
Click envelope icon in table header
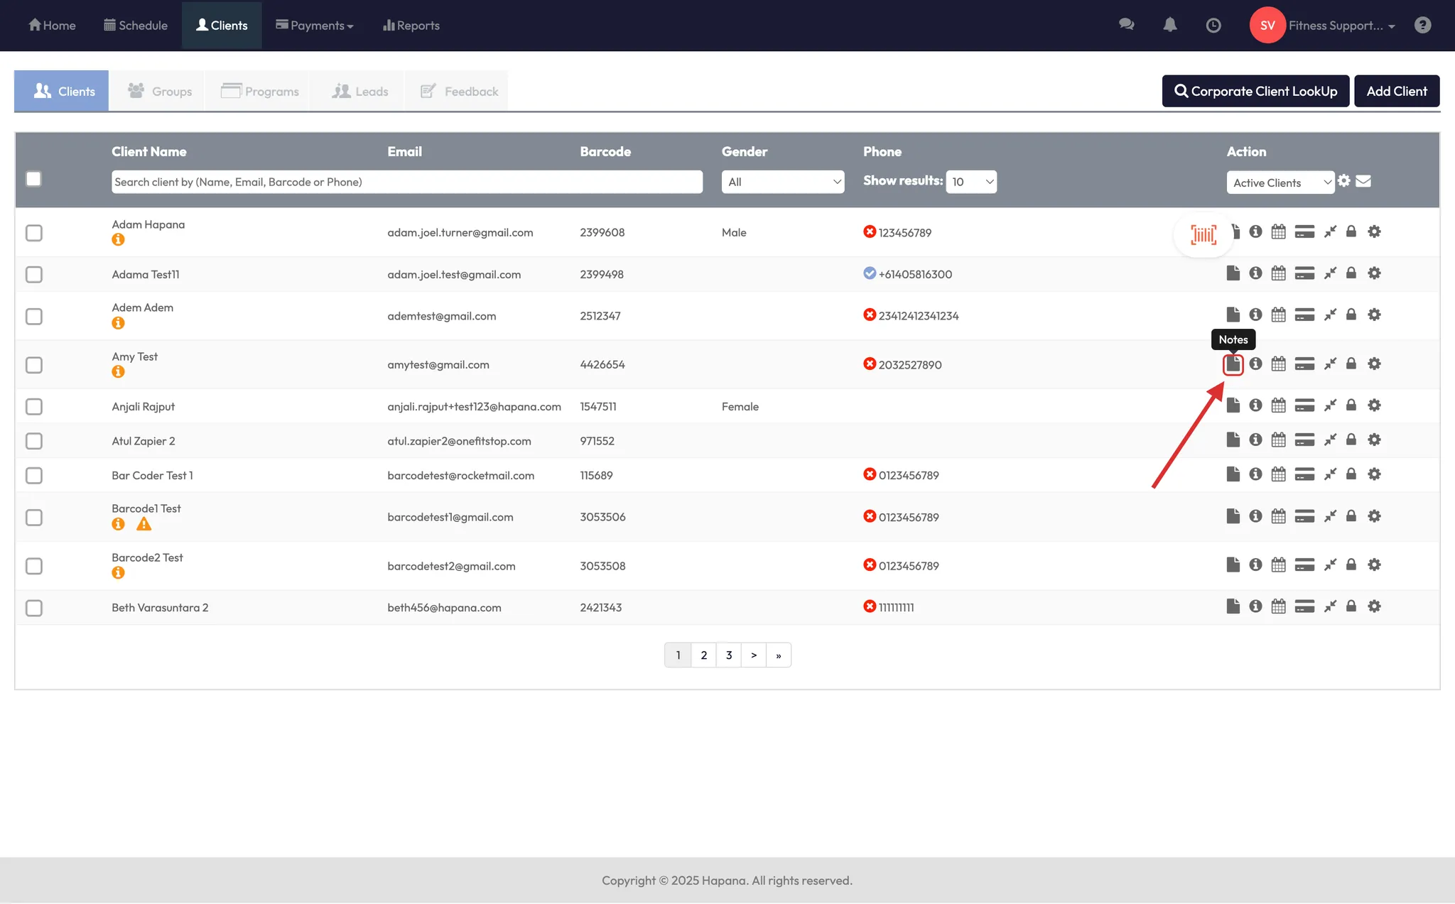coord(1363,181)
